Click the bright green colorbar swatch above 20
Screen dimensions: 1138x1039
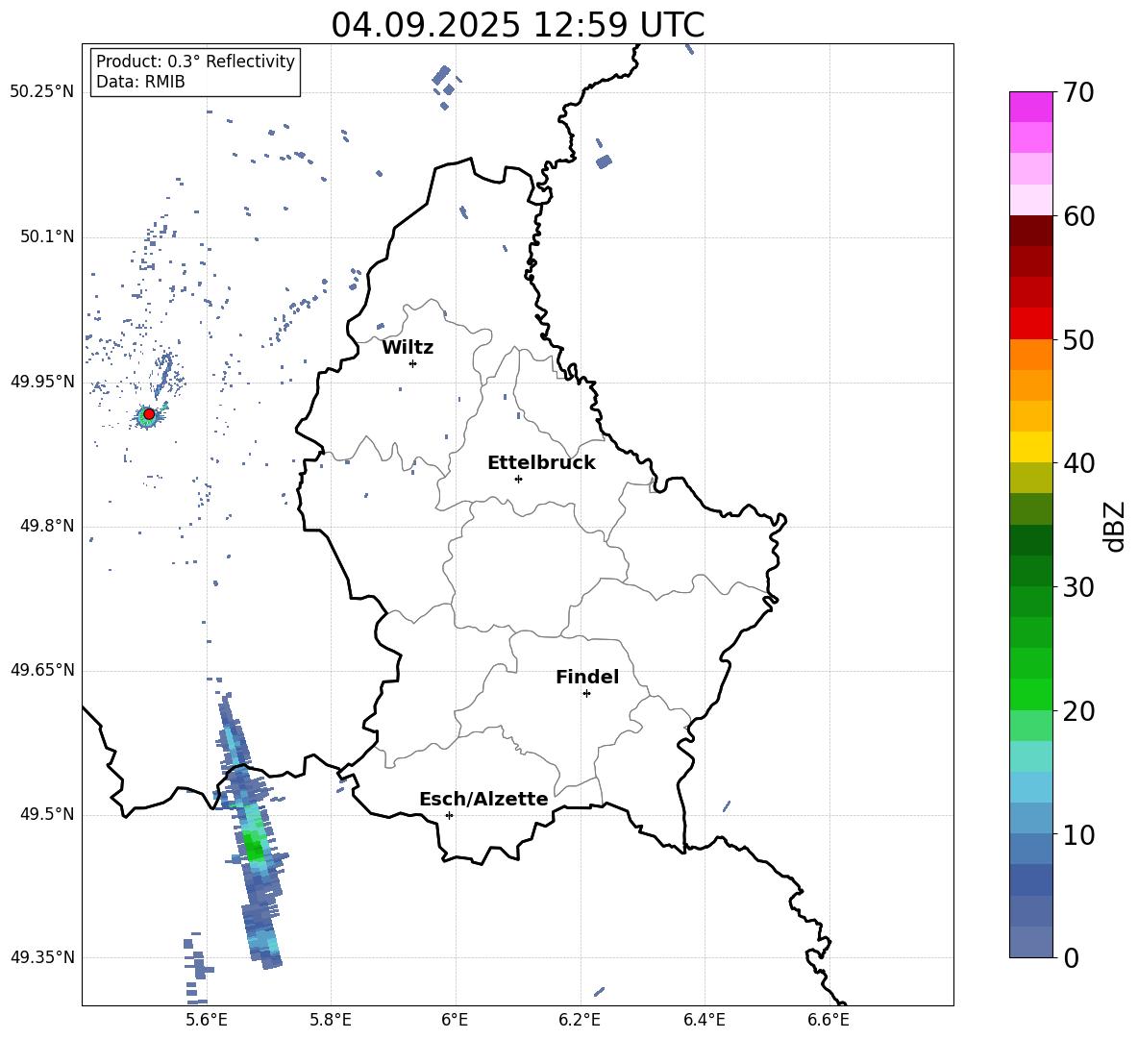[1030, 694]
